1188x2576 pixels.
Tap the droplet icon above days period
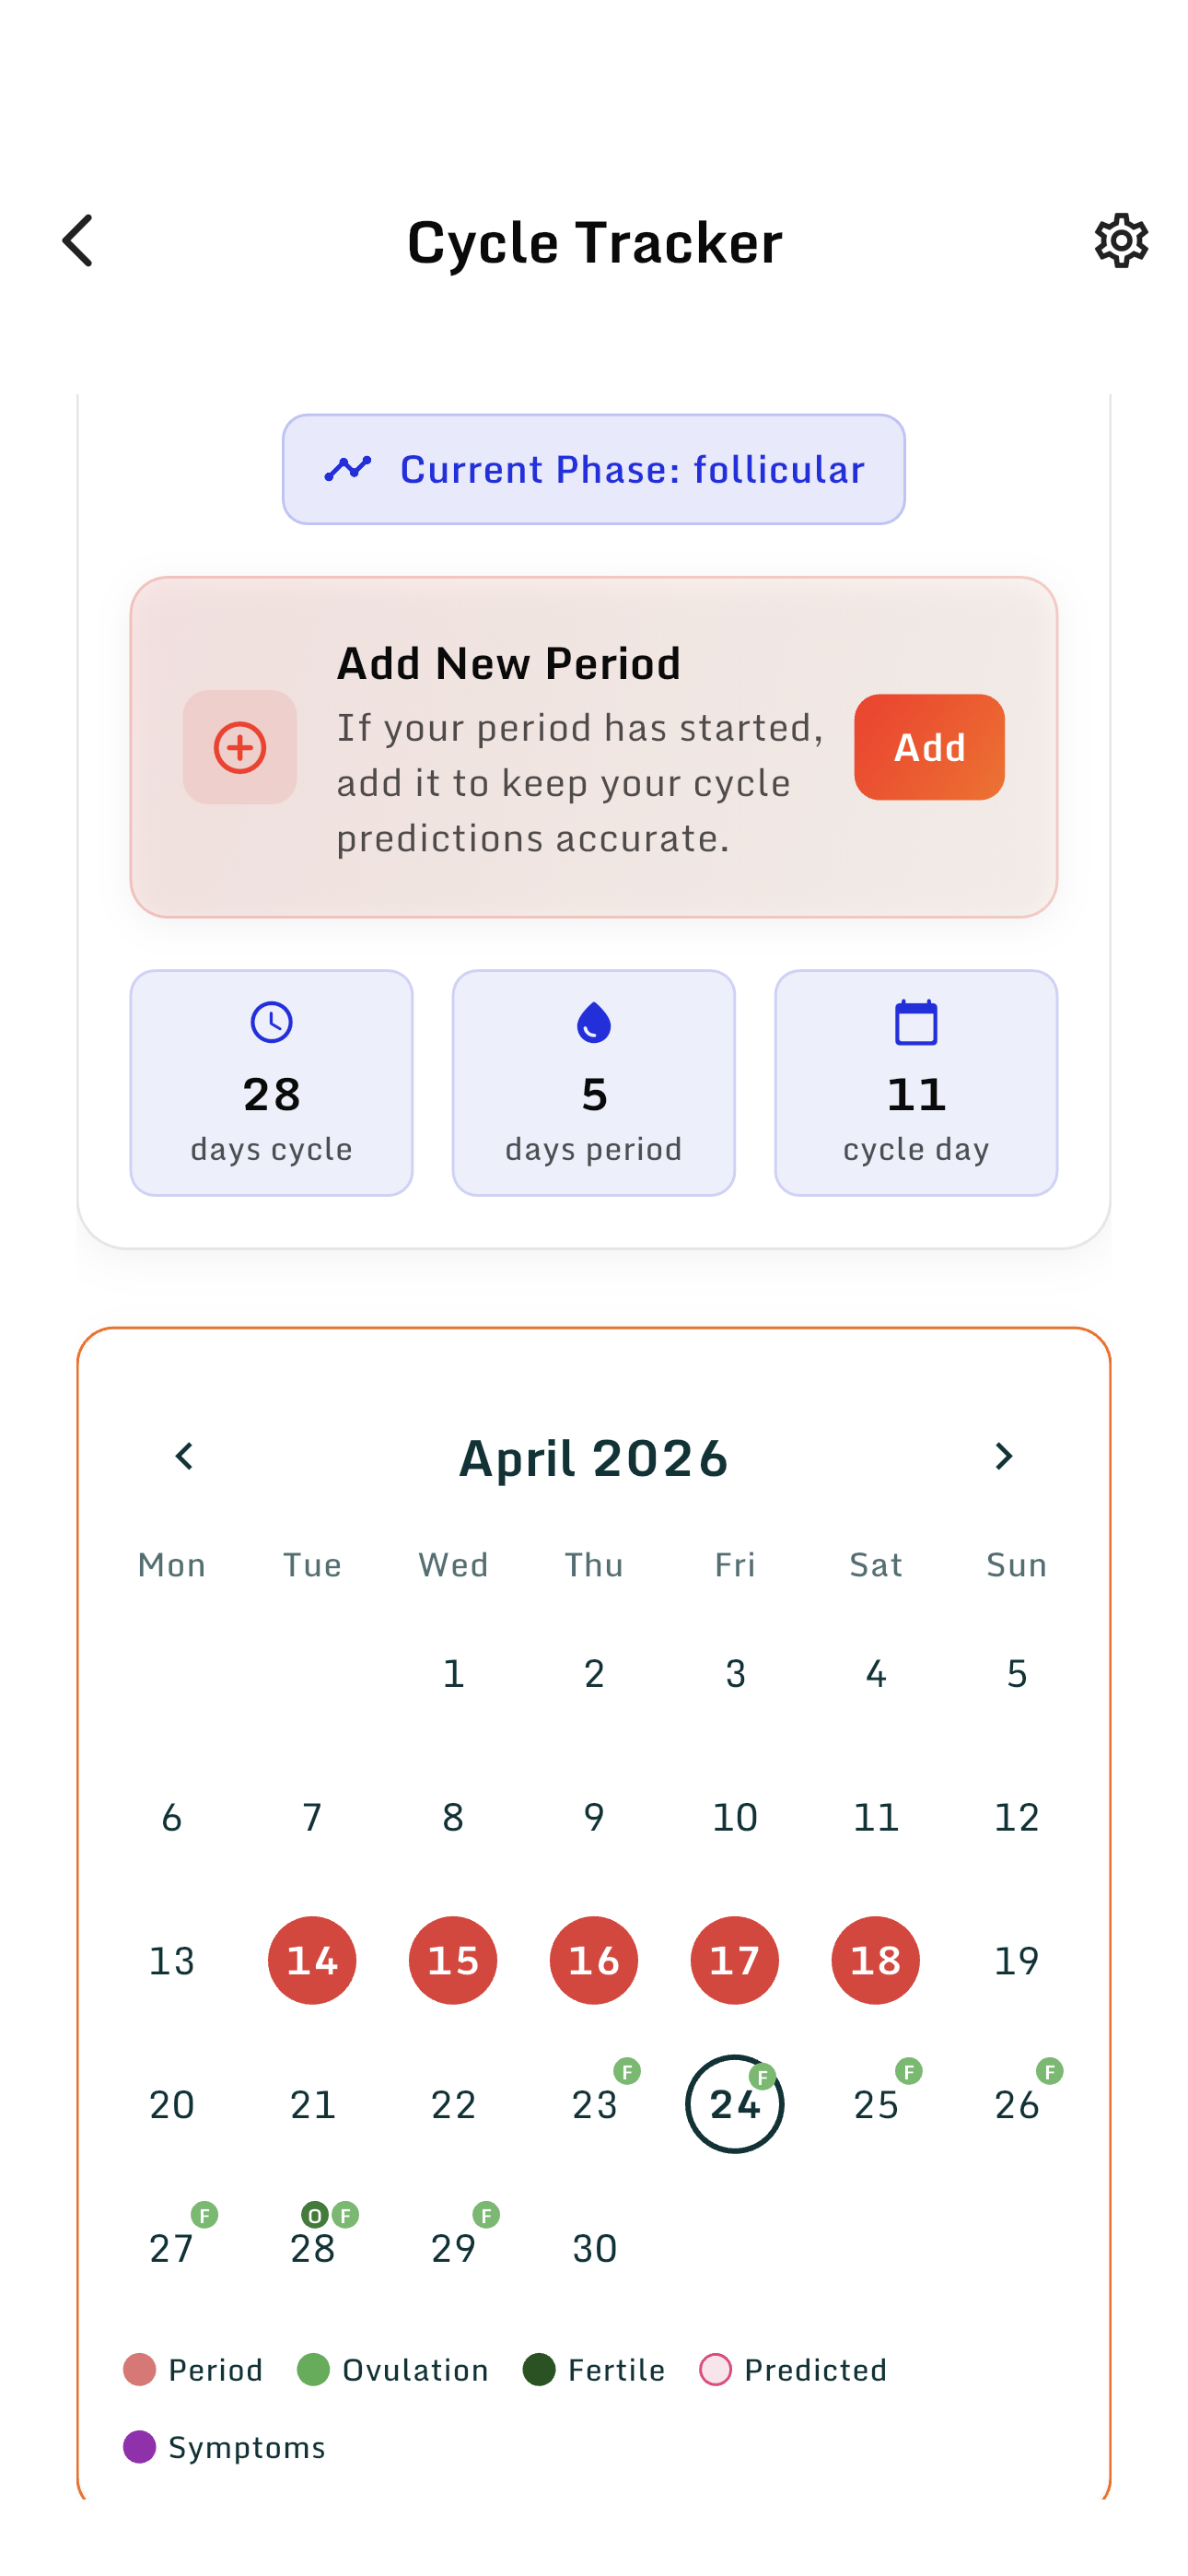594,1022
